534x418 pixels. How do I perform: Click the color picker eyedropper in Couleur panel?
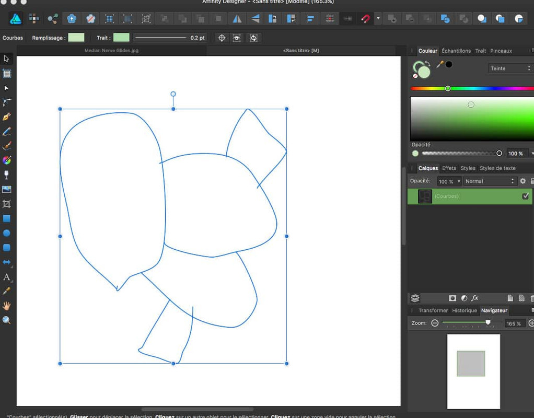click(440, 64)
